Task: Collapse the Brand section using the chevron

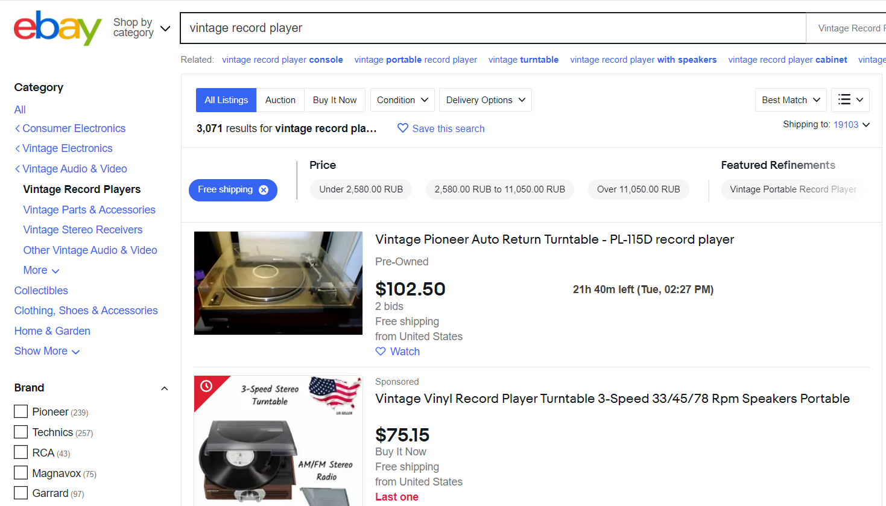Action: point(164,388)
